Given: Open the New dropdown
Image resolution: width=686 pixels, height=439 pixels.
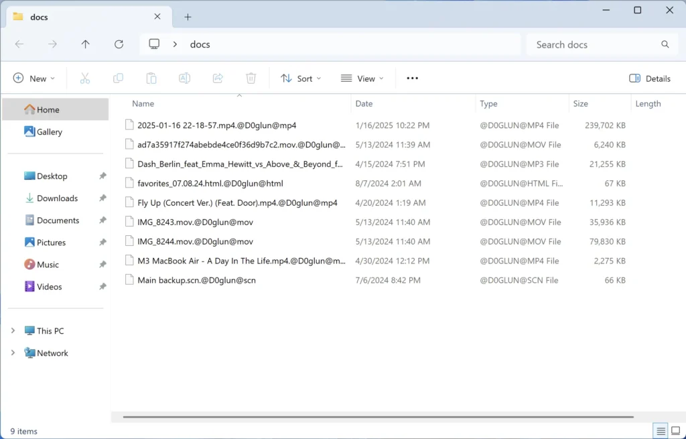Looking at the screenshot, I should pos(34,78).
